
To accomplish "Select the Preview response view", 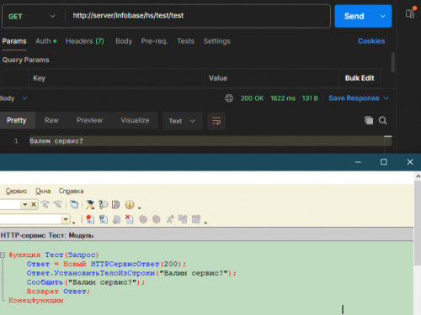I will click(x=89, y=120).
